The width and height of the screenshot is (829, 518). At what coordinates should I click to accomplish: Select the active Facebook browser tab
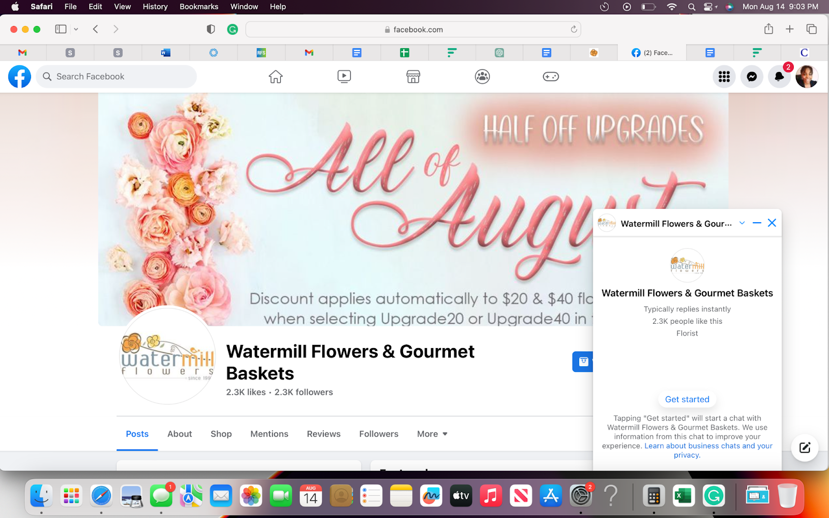(x=652, y=52)
